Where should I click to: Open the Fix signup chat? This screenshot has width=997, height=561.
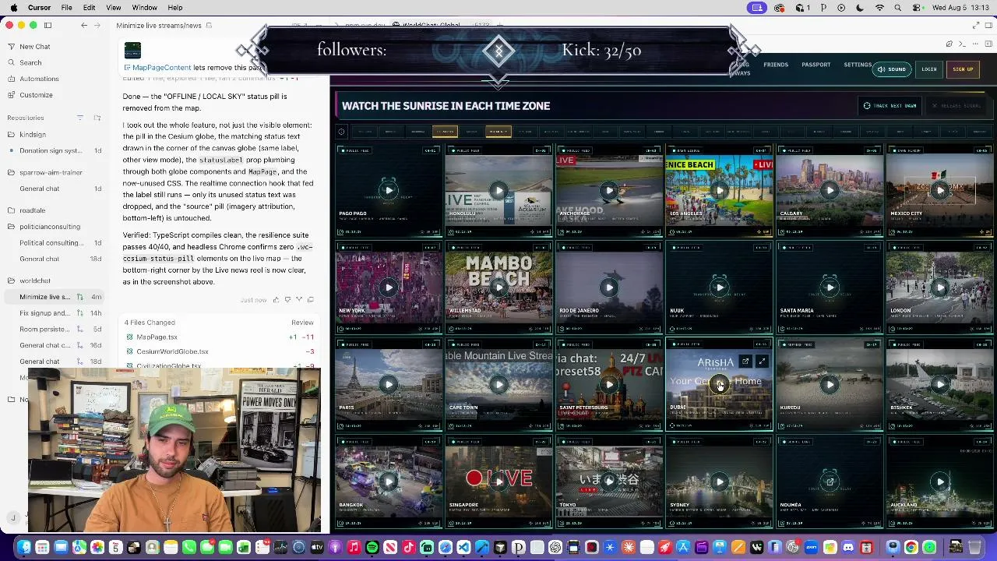pyautogui.click(x=55, y=313)
